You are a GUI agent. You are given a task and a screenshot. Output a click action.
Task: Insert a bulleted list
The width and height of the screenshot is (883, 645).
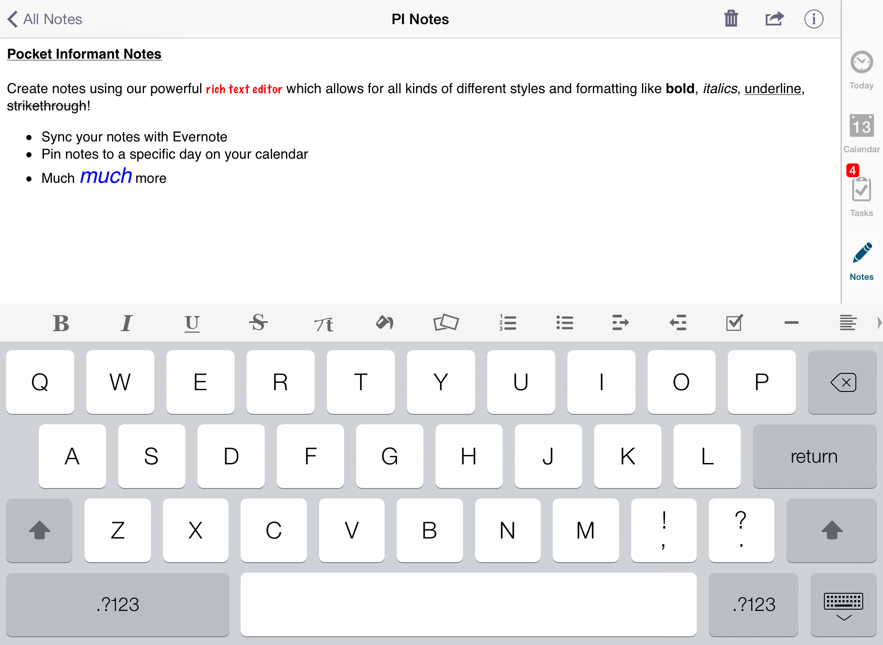click(x=564, y=323)
